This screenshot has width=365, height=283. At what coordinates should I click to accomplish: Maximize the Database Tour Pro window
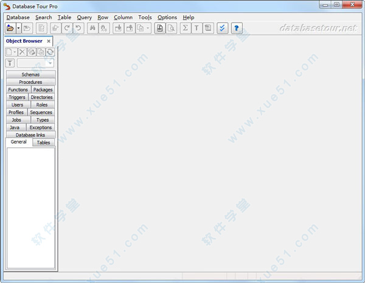click(336, 5)
